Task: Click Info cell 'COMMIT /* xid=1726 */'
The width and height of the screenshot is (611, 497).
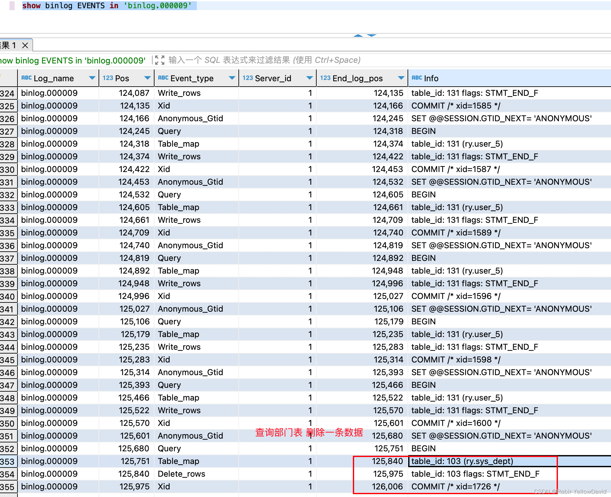Action: coord(509,487)
